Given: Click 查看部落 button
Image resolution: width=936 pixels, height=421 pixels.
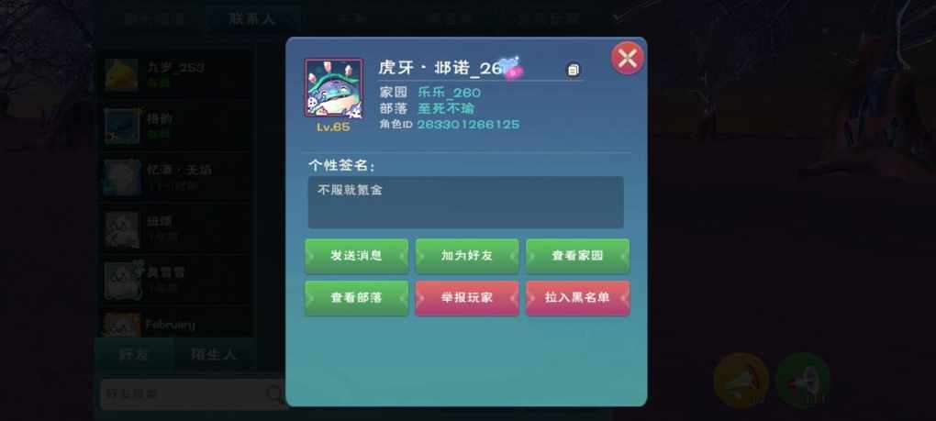Looking at the screenshot, I should point(356,297).
